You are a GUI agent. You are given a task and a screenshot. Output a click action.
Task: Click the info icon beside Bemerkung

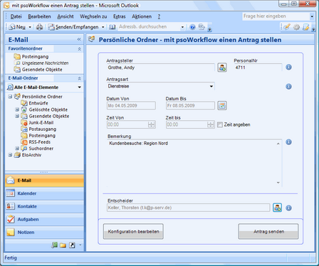(x=288, y=142)
